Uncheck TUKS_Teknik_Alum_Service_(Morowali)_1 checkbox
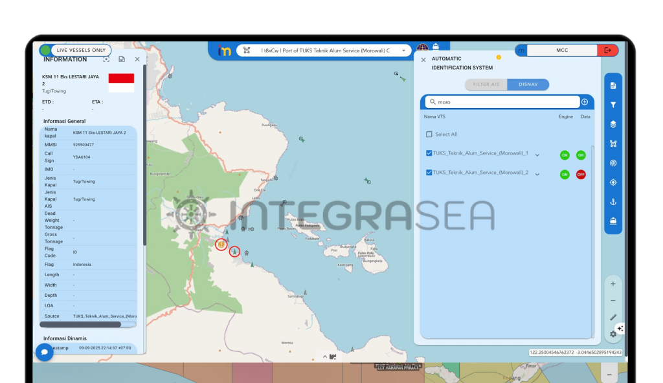Viewport: 663px width, 383px height. point(429,153)
